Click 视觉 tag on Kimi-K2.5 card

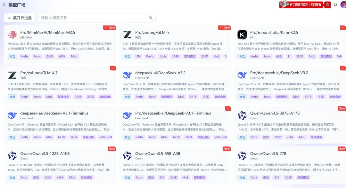pos(279,56)
